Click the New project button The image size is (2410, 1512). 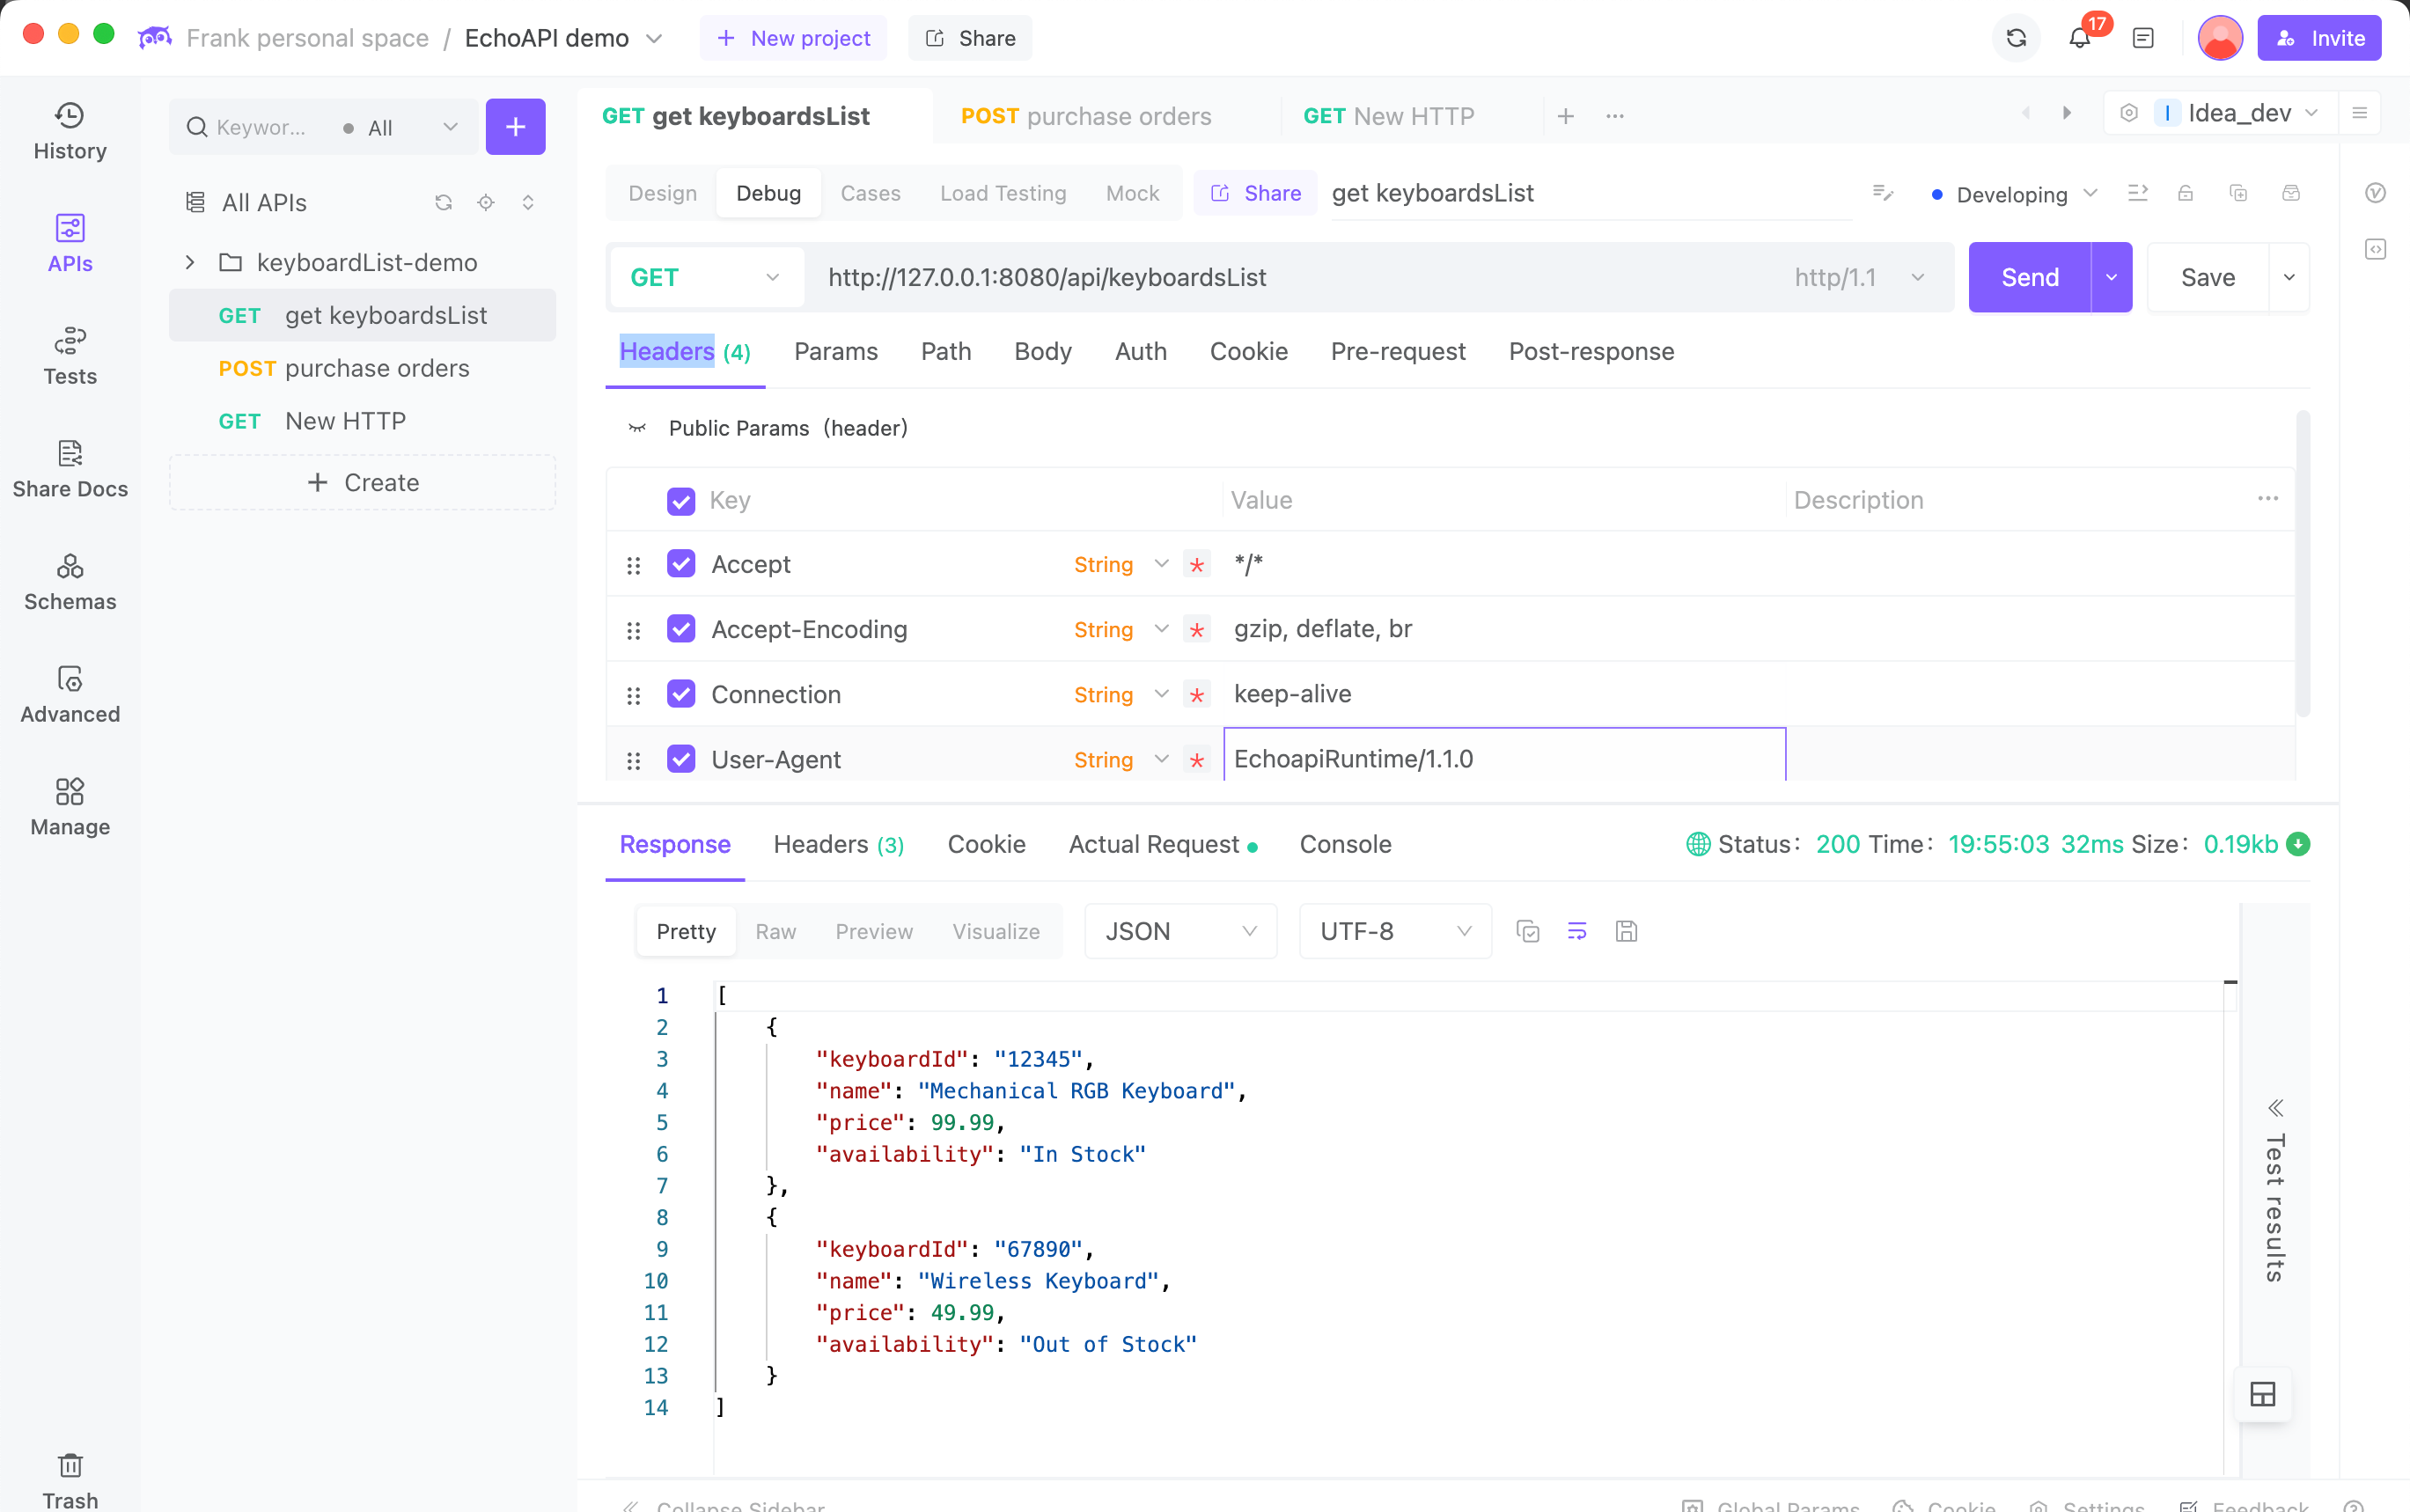793,38
